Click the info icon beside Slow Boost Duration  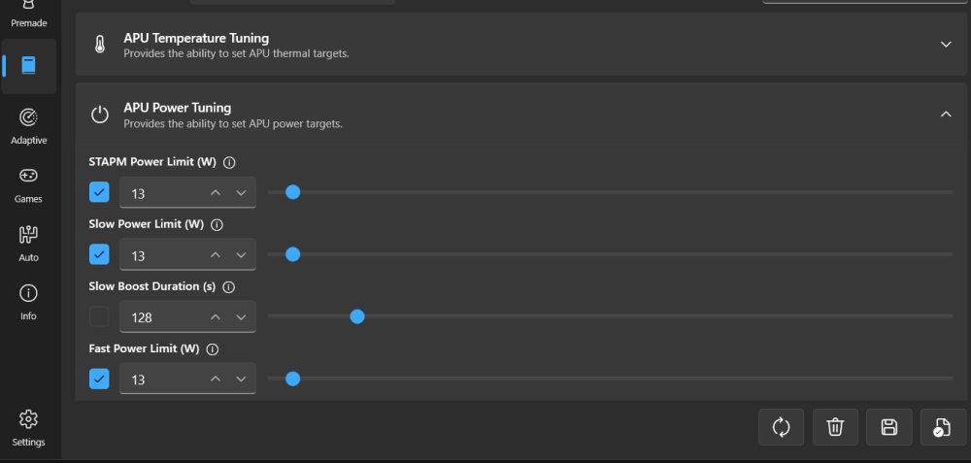228,287
